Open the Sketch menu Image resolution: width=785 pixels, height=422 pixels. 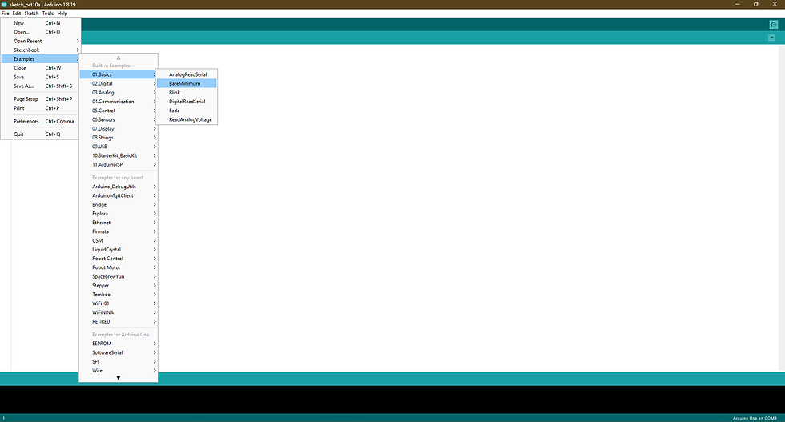[31, 14]
